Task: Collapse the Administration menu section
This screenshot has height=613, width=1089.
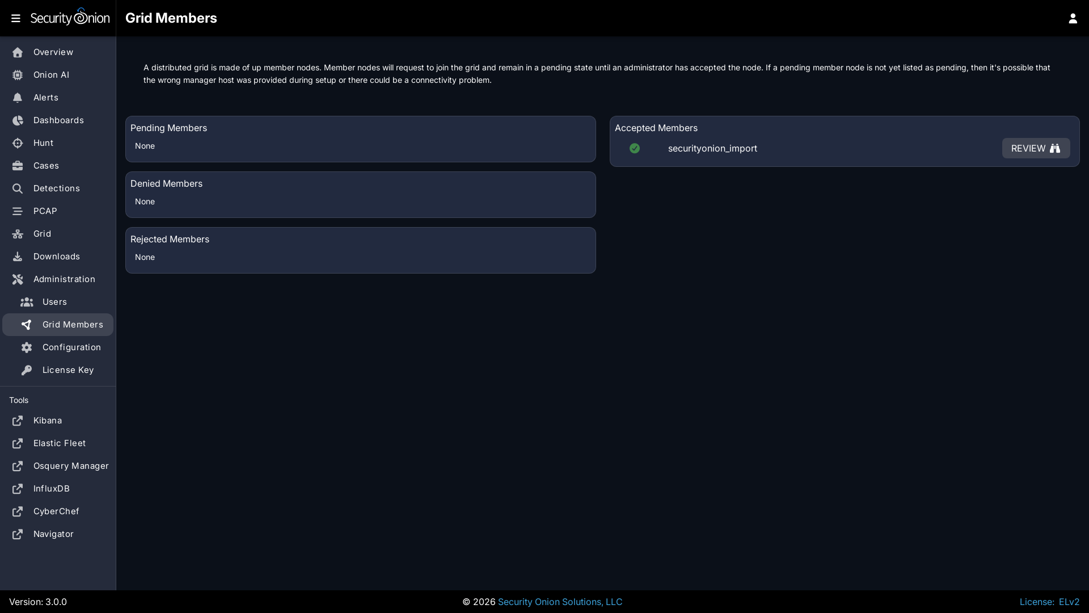Action: pyautogui.click(x=64, y=279)
